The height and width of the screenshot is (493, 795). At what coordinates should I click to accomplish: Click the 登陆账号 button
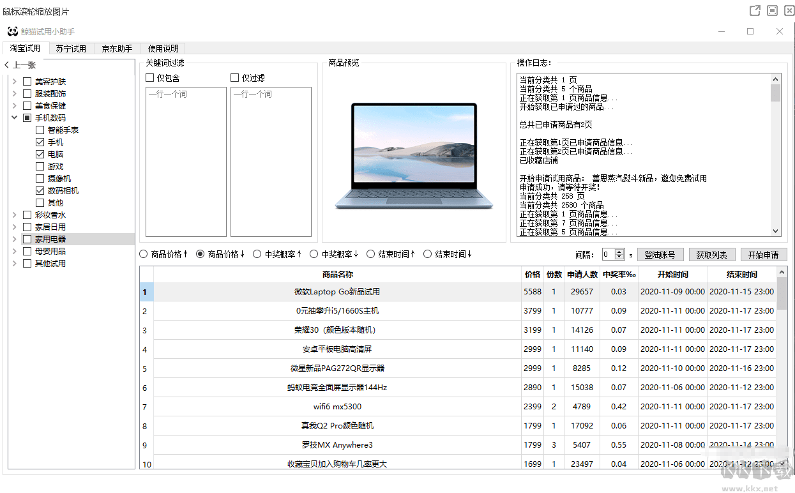pyautogui.click(x=660, y=255)
